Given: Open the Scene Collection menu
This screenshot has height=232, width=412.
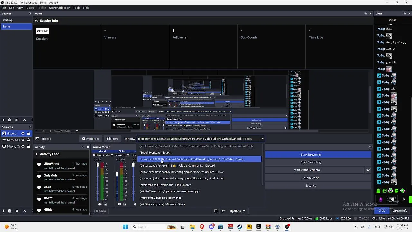Looking at the screenshot, I should pyautogui.click(x=59, y=8).
